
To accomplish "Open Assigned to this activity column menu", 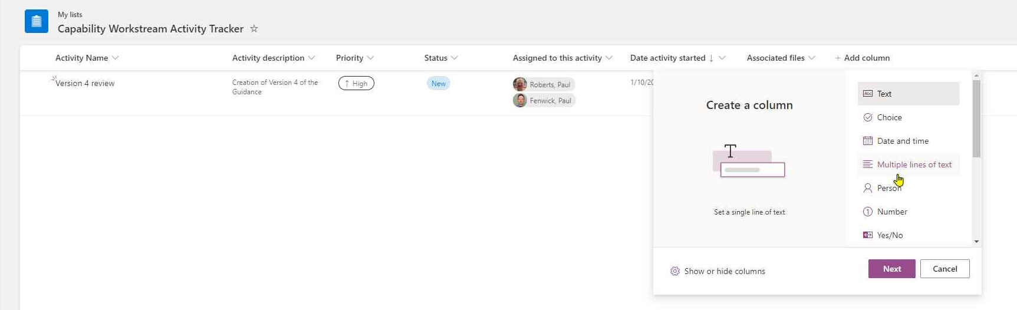I will (x=609, y=58).
